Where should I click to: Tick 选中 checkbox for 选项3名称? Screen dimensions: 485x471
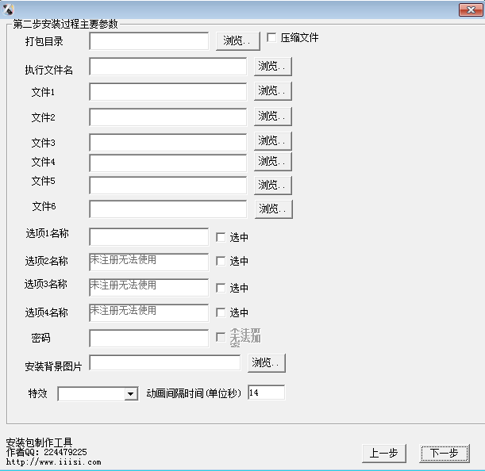[221, 288]
